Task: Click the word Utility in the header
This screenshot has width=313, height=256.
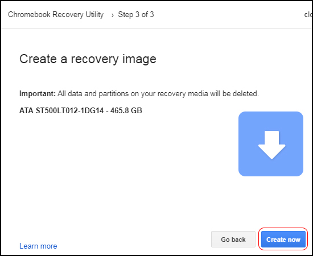Action: 94,15
